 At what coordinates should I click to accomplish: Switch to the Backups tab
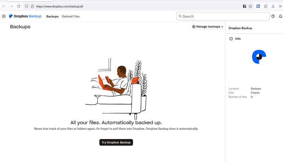click(x=52, y=16)
